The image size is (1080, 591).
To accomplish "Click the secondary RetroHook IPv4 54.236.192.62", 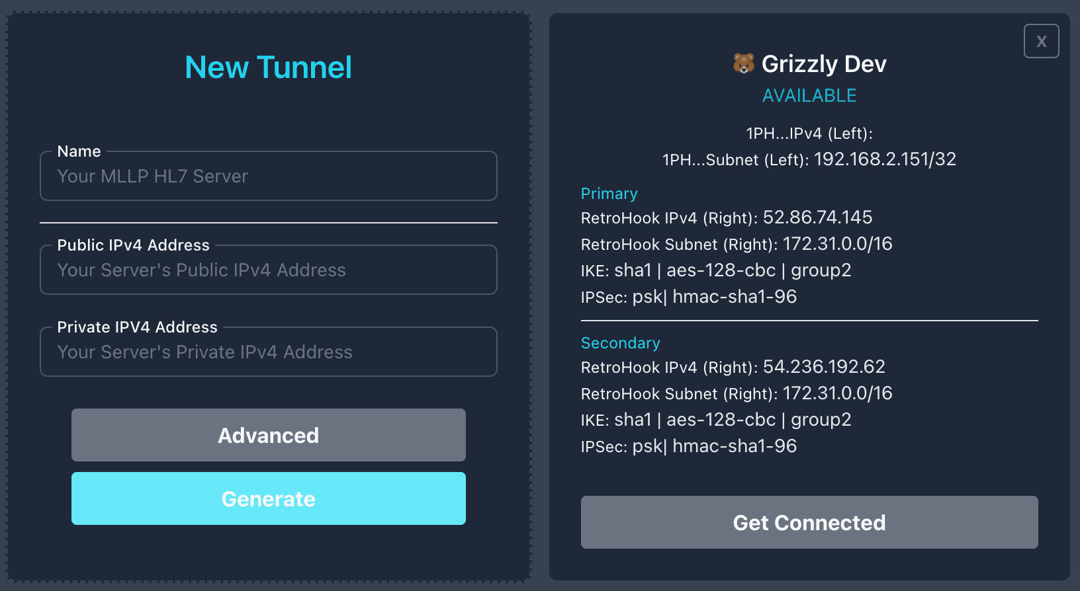I will pyautogui.click(x=824, y=367).
